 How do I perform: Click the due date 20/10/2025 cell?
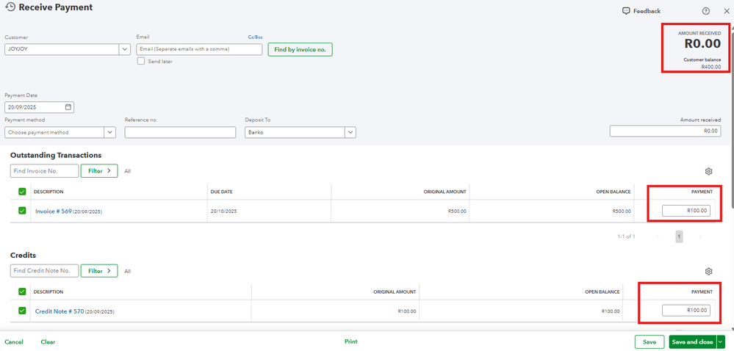coord(224,211)
